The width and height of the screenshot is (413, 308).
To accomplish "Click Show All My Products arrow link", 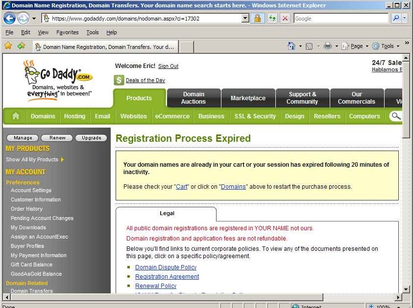I will 35,159.
